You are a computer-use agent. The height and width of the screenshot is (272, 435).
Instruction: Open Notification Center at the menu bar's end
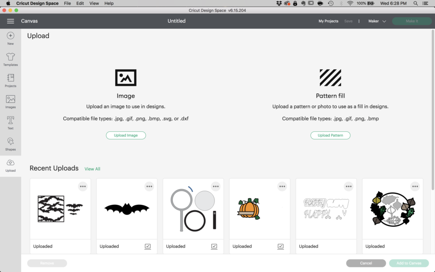425,3
